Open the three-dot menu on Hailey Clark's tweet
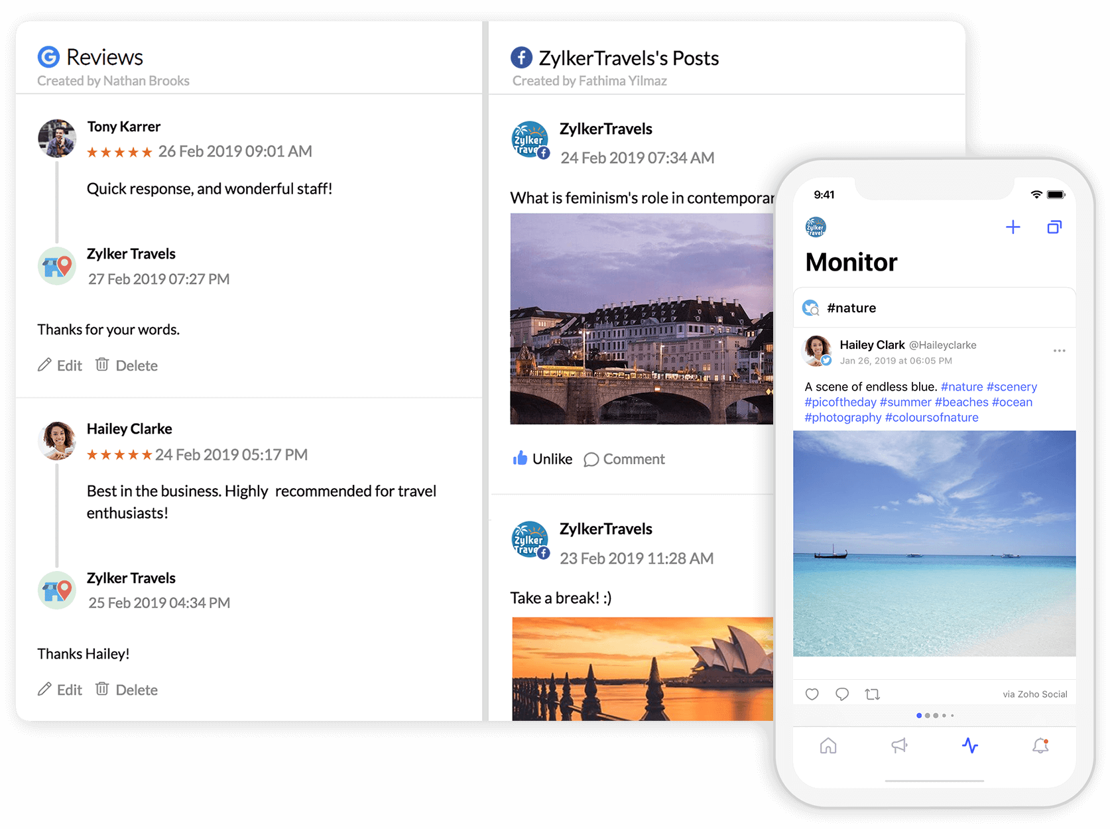The width and height of the screenshot is (1110, 829). (x=1059, y=351)
